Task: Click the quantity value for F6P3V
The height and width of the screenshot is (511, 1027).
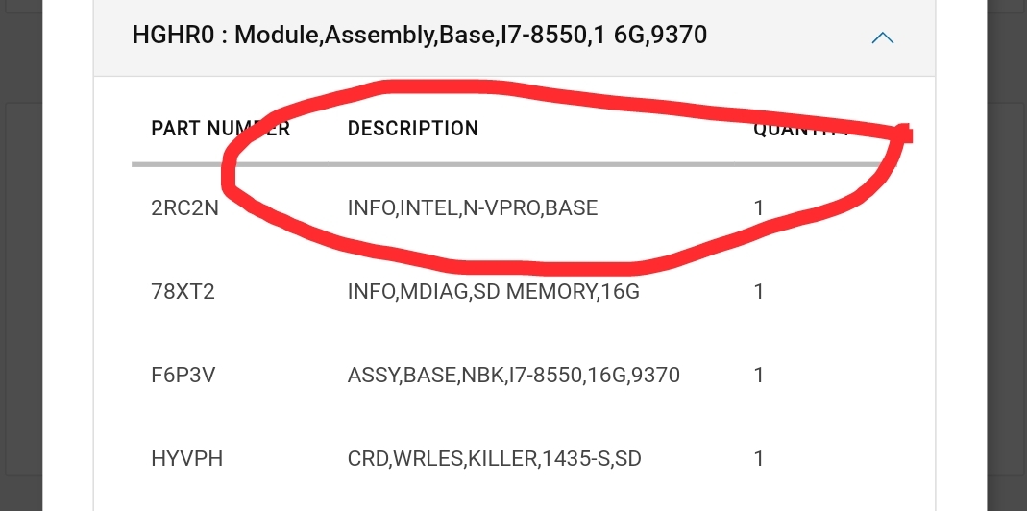Action: click(759, 375)
